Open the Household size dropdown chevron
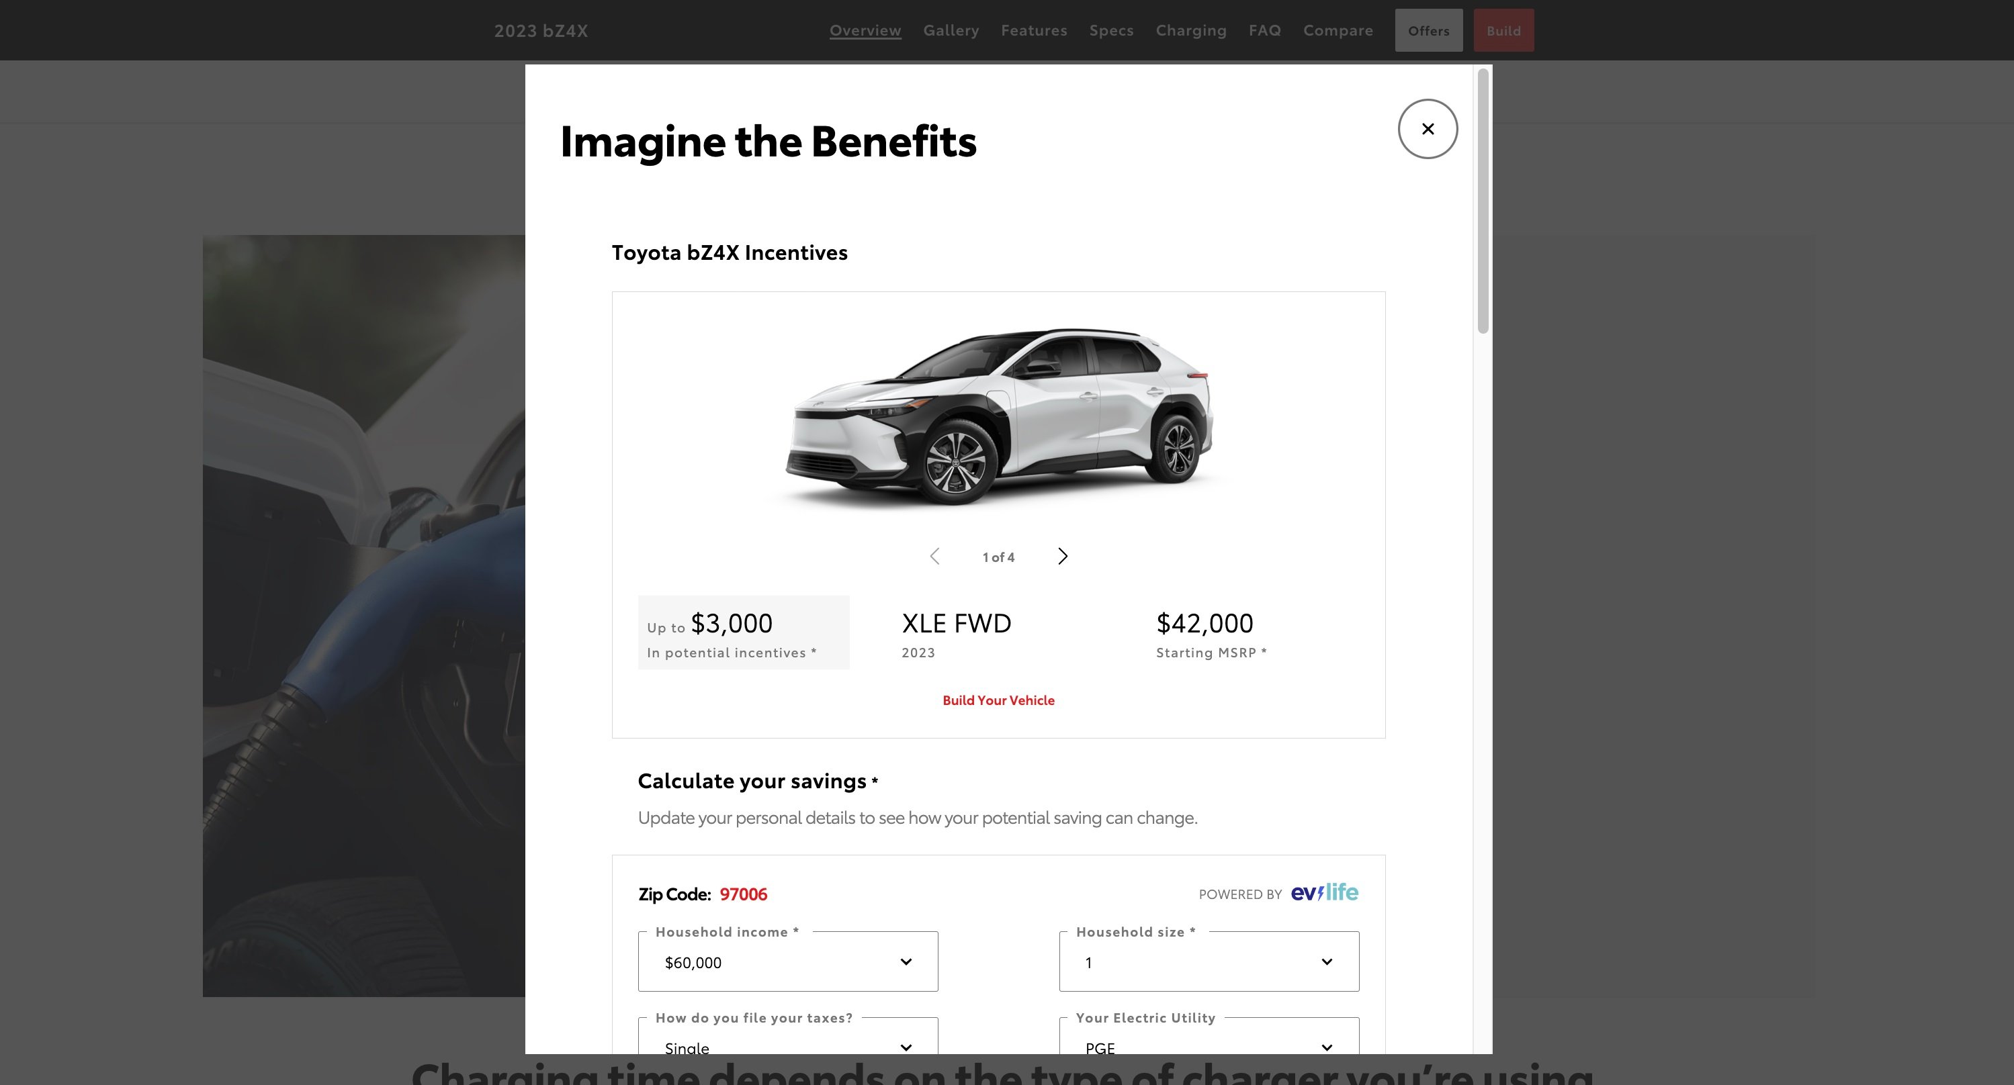This screenshot has height=1085, width=2014. click(x=1326, y=961)
